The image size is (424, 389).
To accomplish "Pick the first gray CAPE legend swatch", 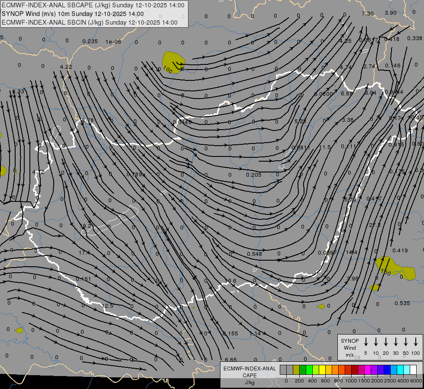I will (x=283, y=370).
